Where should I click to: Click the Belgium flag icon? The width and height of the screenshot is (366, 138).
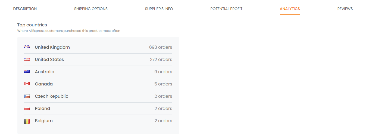(27, 121)
